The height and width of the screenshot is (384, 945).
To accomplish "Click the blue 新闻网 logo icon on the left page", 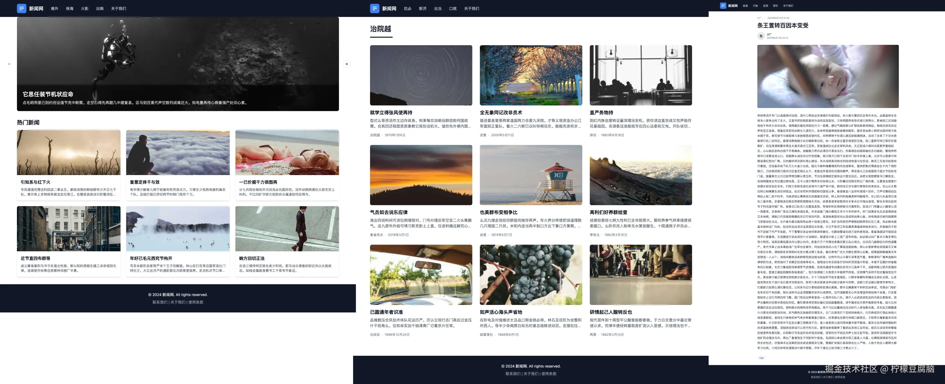I will tap(21, 8).
